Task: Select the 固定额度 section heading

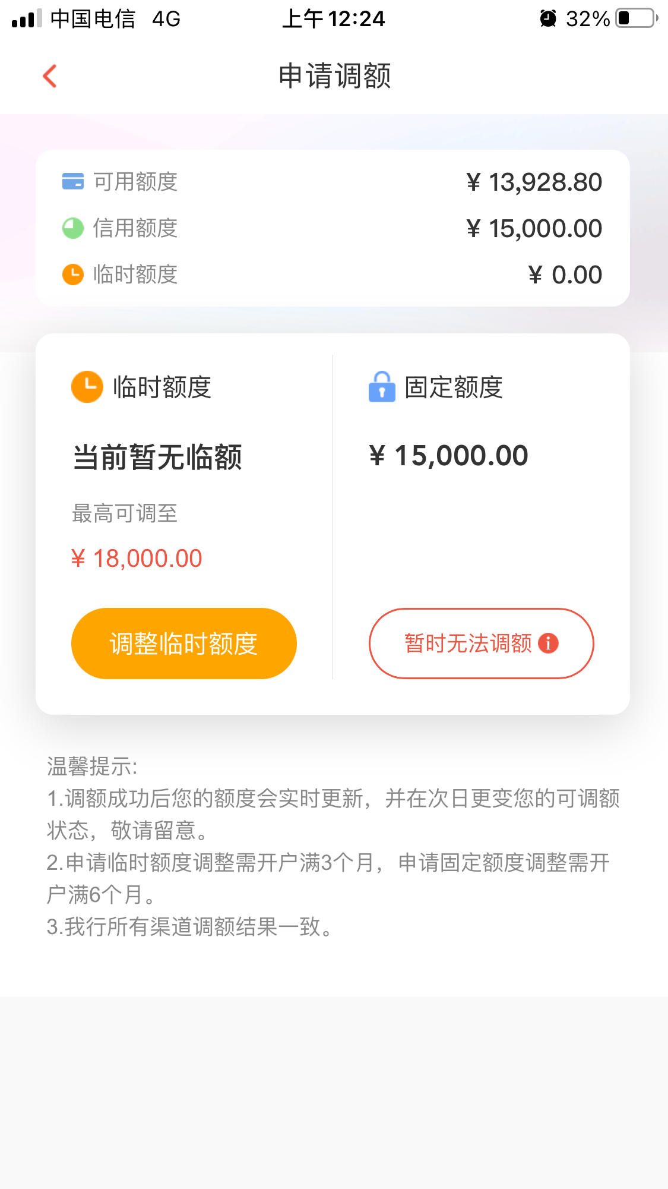Action: [x=454, y=387]
